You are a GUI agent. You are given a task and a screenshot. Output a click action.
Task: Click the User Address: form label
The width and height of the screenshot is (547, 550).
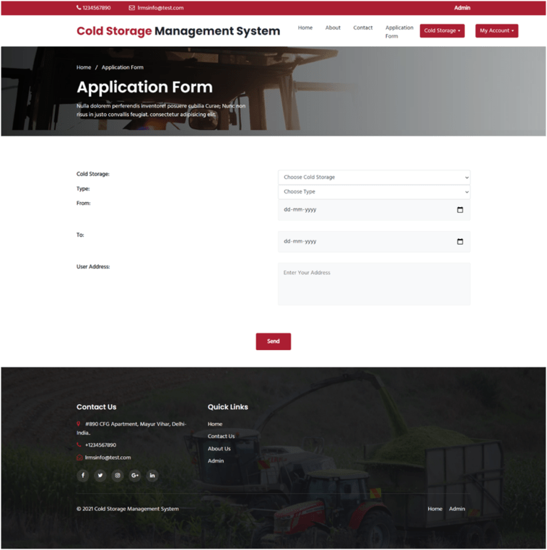point(93,267)
